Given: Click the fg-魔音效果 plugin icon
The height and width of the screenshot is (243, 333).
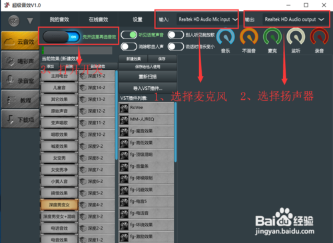Looking at the screenshot, I should tap(124, 132).
